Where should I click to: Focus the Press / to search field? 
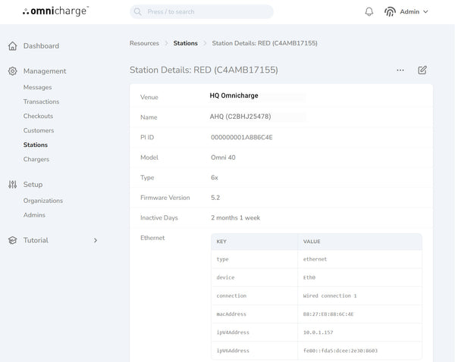202,11
